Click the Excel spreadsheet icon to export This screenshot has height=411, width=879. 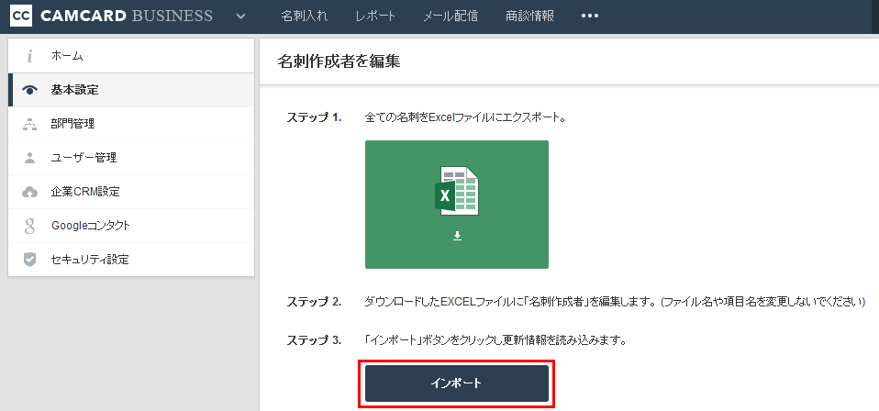(456, 191)
